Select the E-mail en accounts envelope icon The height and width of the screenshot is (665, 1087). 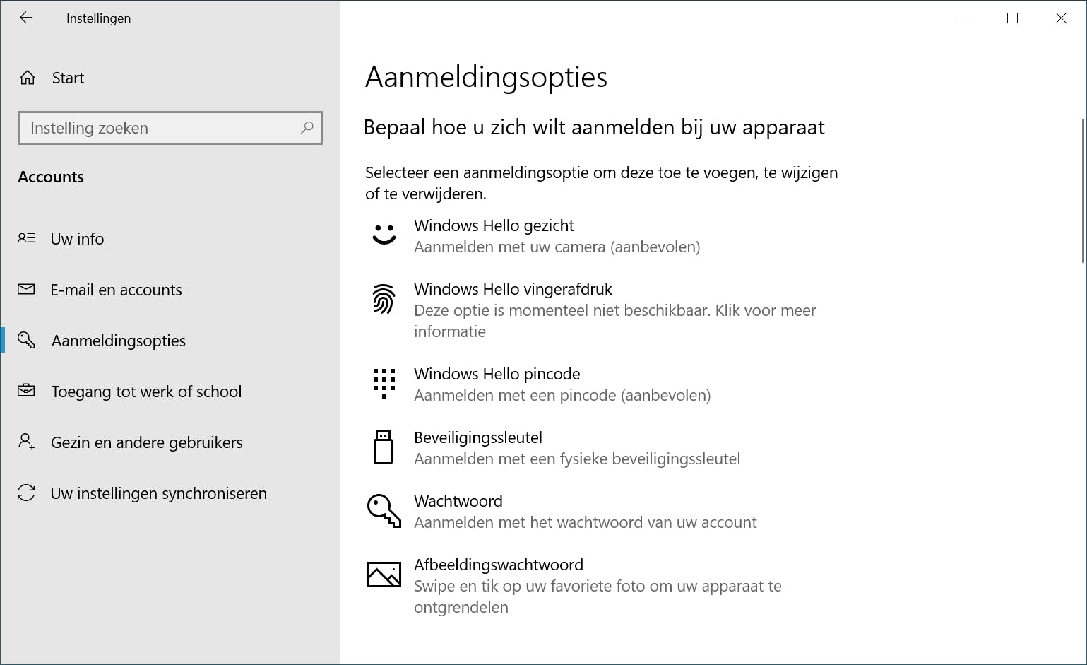point(26,289)
